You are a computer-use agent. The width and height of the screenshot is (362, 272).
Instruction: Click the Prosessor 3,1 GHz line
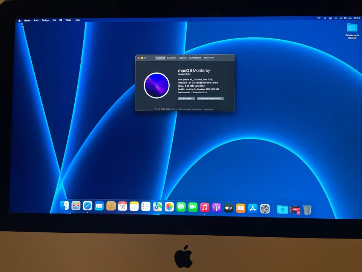click(x=198, y=83)
